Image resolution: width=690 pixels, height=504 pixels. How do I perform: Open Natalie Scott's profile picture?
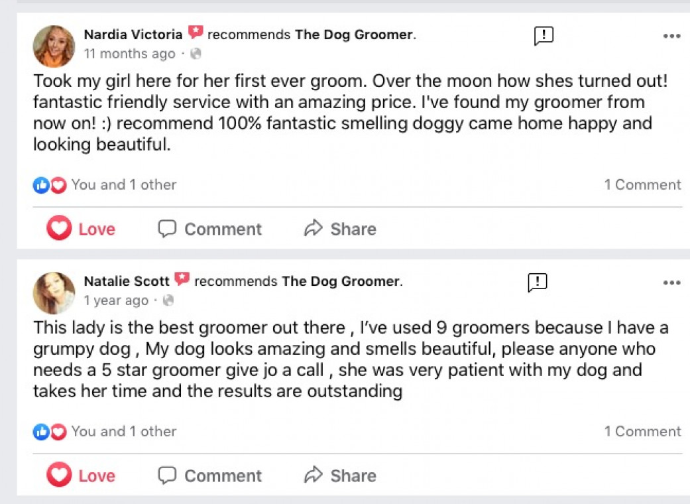[x=54, y=292]
